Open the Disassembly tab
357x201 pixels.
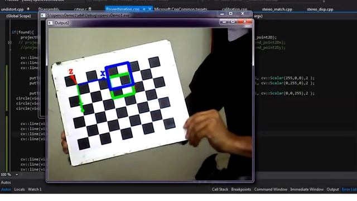(x=49, y=9)
